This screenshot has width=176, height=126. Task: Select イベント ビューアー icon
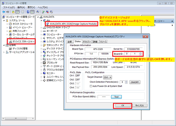(10, 27)
